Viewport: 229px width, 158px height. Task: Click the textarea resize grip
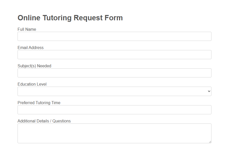point(210,142)
